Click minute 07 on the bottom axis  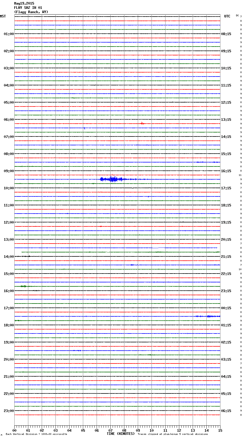(x=110, y=430)
